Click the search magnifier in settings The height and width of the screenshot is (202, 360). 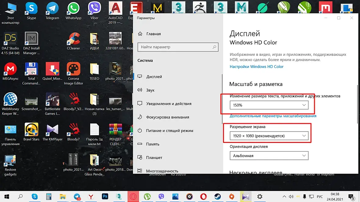[214, 47]
